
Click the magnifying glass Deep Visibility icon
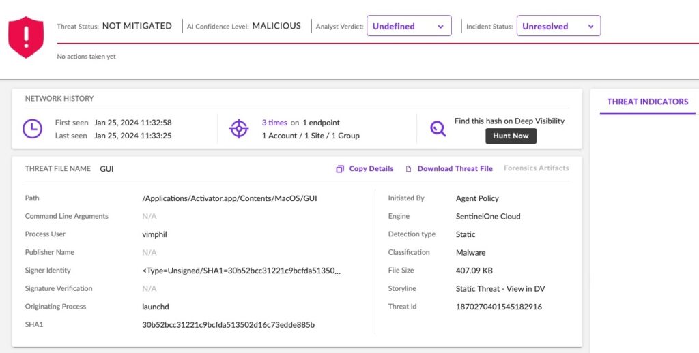[438, 128]
